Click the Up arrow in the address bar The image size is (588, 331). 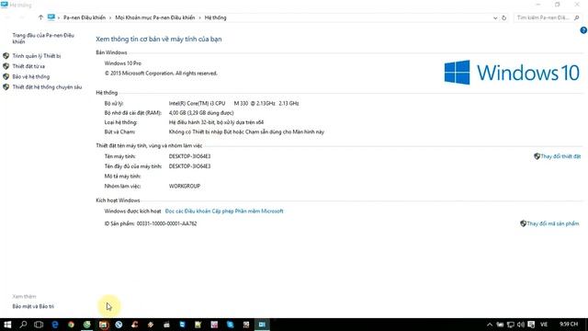pyautogui.click(x=40, y=17)
